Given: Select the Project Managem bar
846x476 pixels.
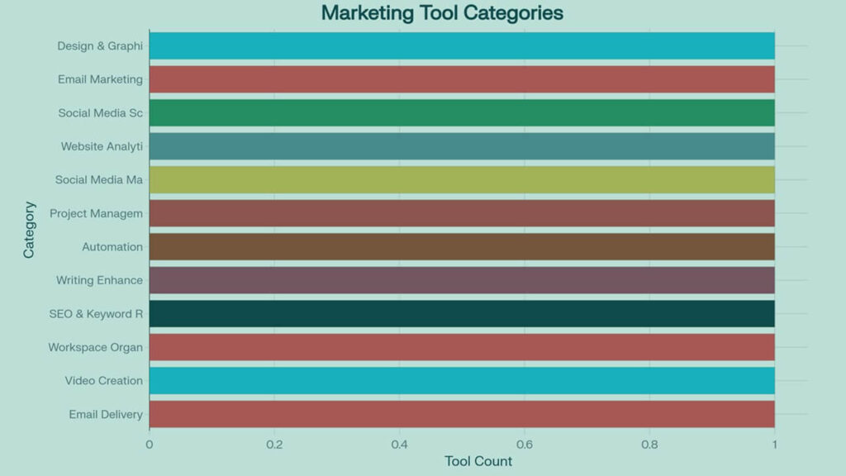Looking at the screenshot, I should pyautogui.click(x=462, y=213).
